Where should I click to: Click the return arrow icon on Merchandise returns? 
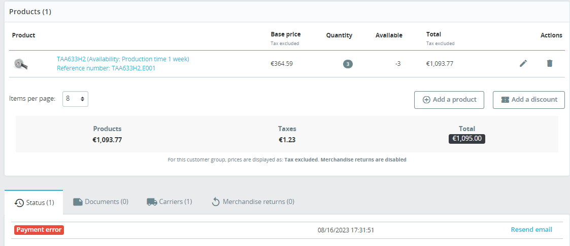pos(216,202)
